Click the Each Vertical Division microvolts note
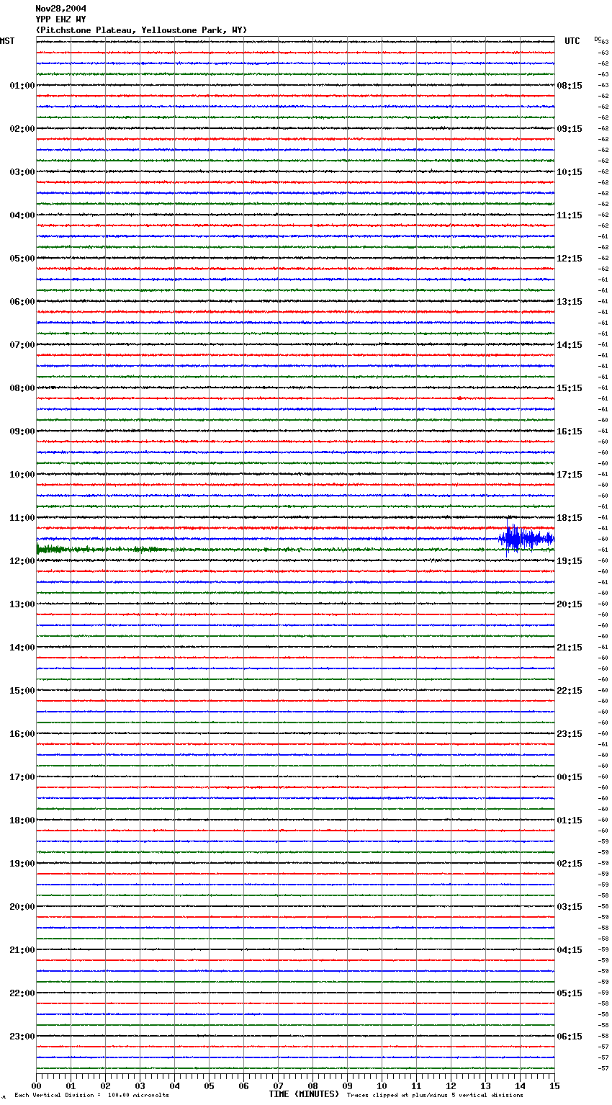612x1105 pixels. click(91, 1096)
